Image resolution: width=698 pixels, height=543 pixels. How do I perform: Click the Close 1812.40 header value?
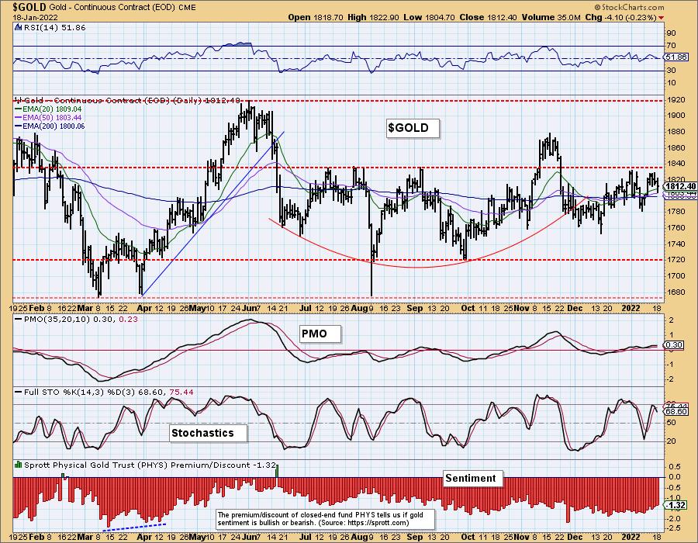(488, 17)
